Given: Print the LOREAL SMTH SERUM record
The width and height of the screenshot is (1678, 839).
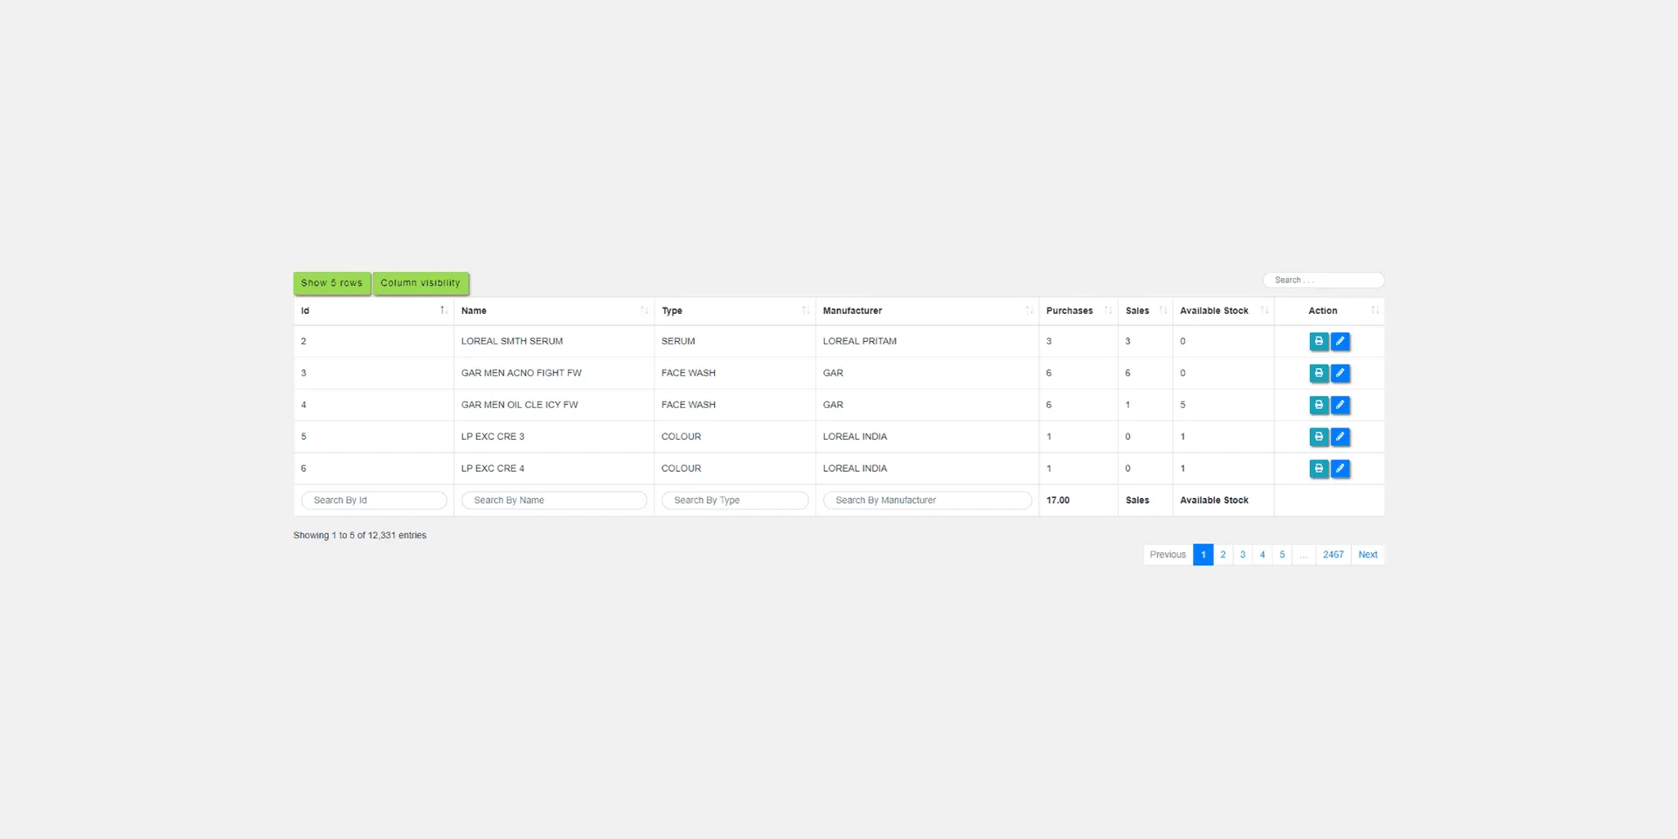Looking at the screenshot, I should click(x=1319, y=341).
